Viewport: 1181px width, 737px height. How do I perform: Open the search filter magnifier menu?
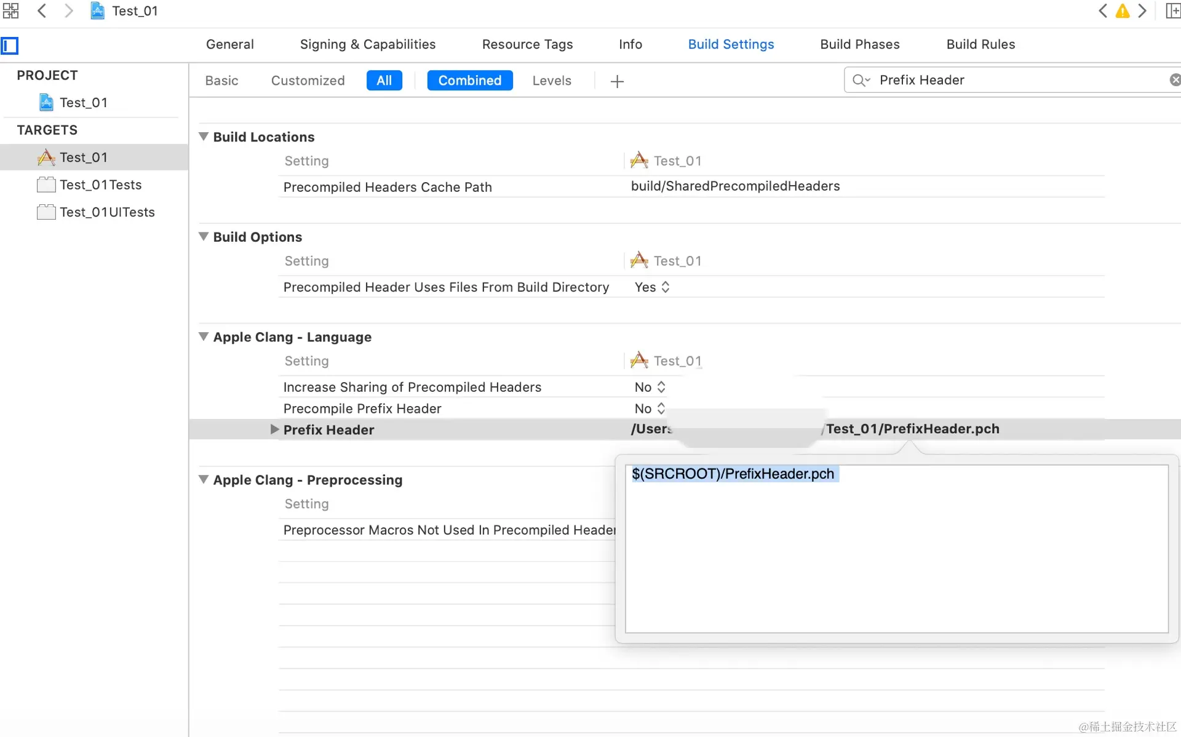tap(861, 81)
